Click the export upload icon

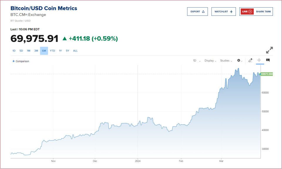pyautogui.click(x=203, y=12)
